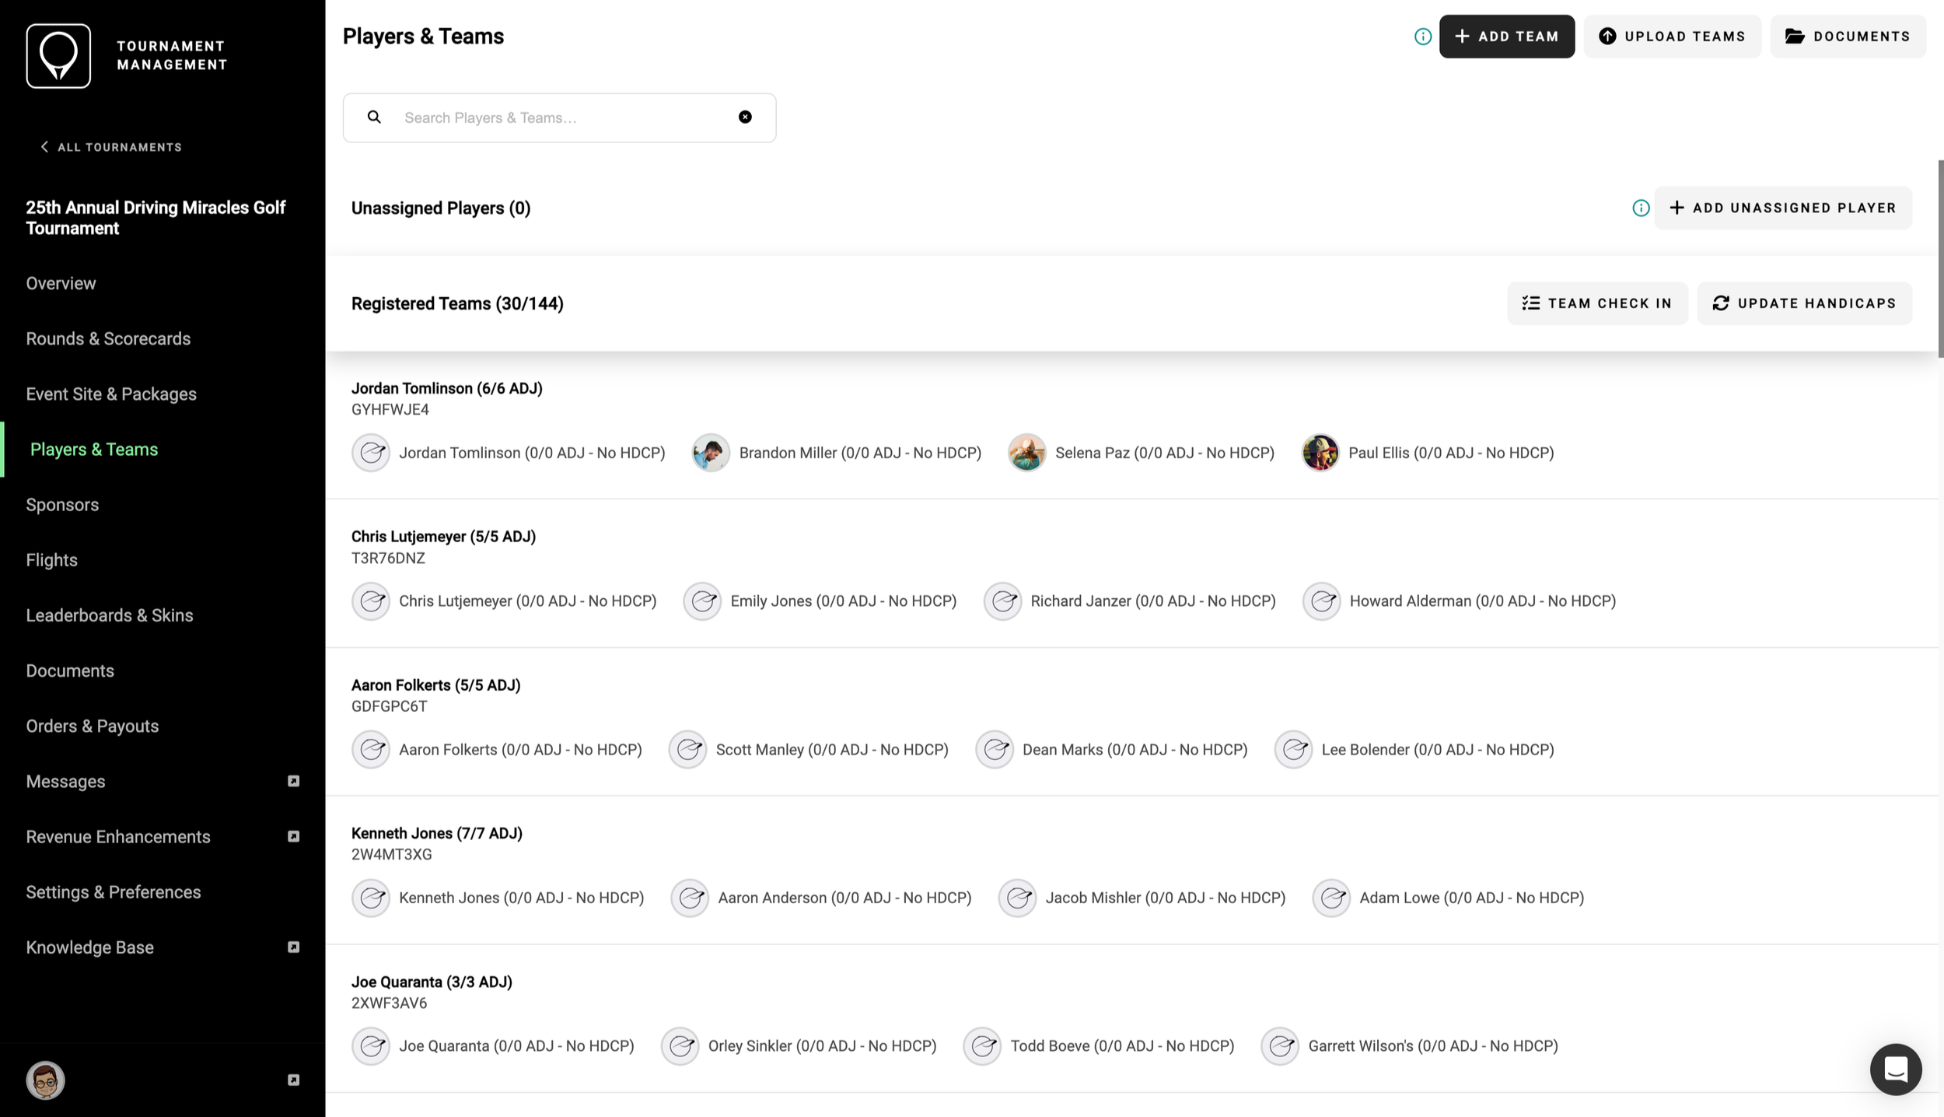The image size is (1944, 1117).
Task: Click Paul Ellis's avatar picture
Action: click(1320, 453)
